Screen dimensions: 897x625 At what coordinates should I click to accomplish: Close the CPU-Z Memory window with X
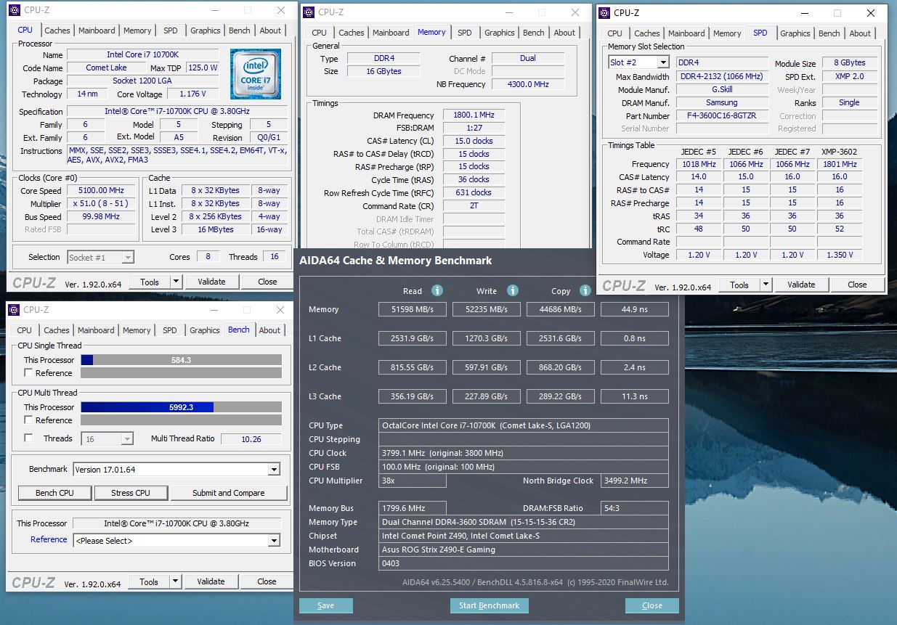pyautogui.click(x=576, y=12)
